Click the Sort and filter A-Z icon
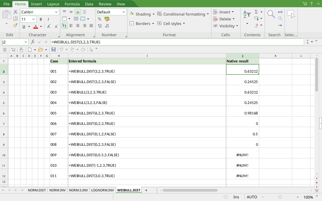The width and height of the screenshot is (322, 201). coord(247,14)
